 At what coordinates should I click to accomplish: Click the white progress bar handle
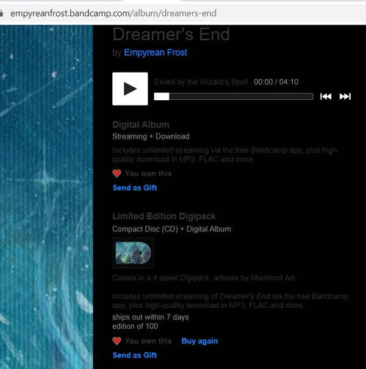(x=162, y=97)
